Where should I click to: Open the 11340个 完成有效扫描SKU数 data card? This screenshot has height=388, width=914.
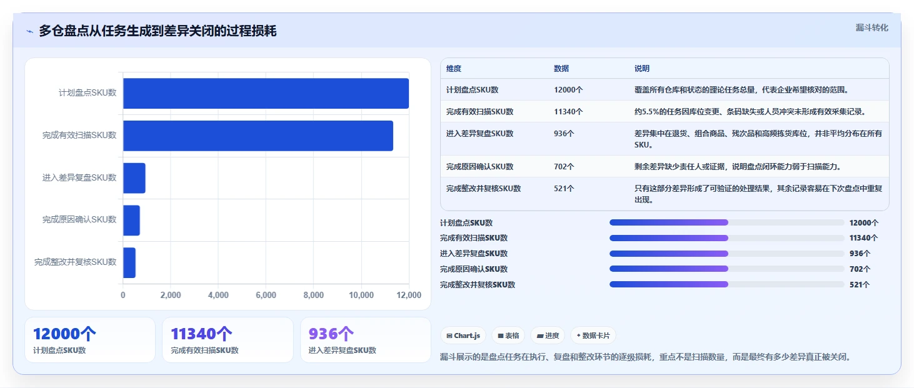228,340
